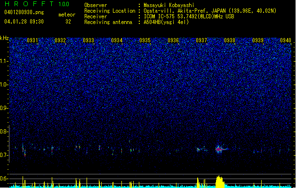This screenshot has height=188, width=296.
Task: Click the 0939 time marker
Action: [x=258, y=40]
